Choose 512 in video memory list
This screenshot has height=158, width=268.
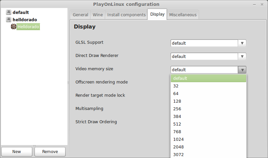pyautogui.click(x=208, y=124)
